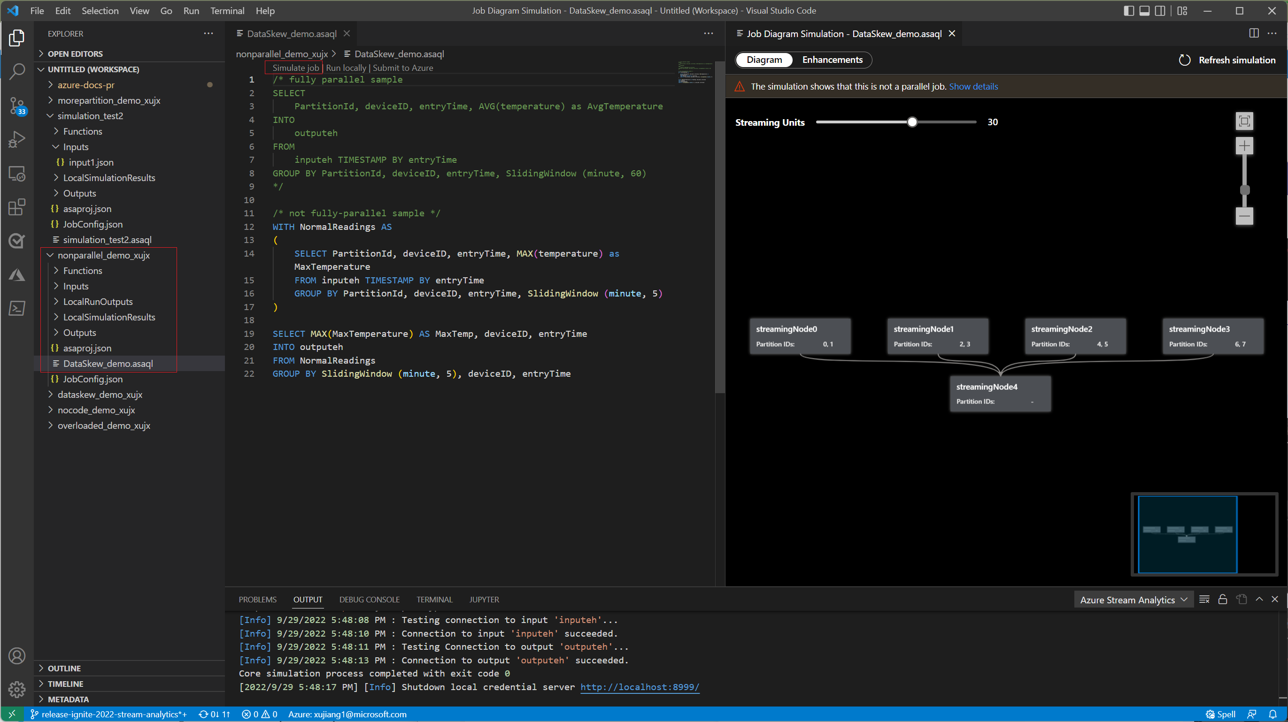Screen dimensions: 1288x722
Task: Expand the OUTLINE section
Action: (64, 668)
